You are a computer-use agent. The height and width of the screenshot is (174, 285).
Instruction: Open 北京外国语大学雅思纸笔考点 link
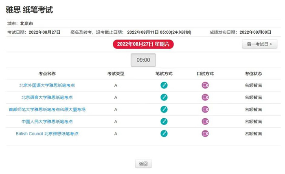pos(47,85)
